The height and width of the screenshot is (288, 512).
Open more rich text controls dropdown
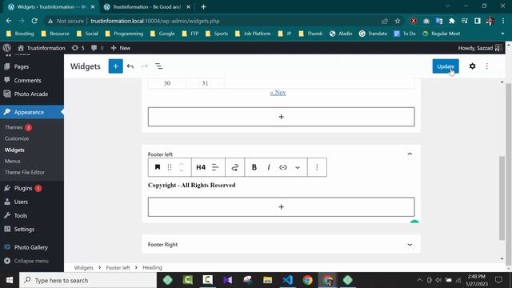[297, 167]
